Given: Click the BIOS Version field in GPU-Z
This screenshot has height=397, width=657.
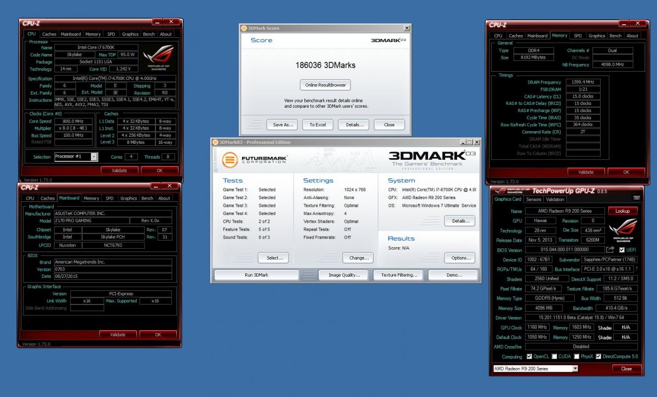Looking at the screenshot, I should [x=564, y=250].
